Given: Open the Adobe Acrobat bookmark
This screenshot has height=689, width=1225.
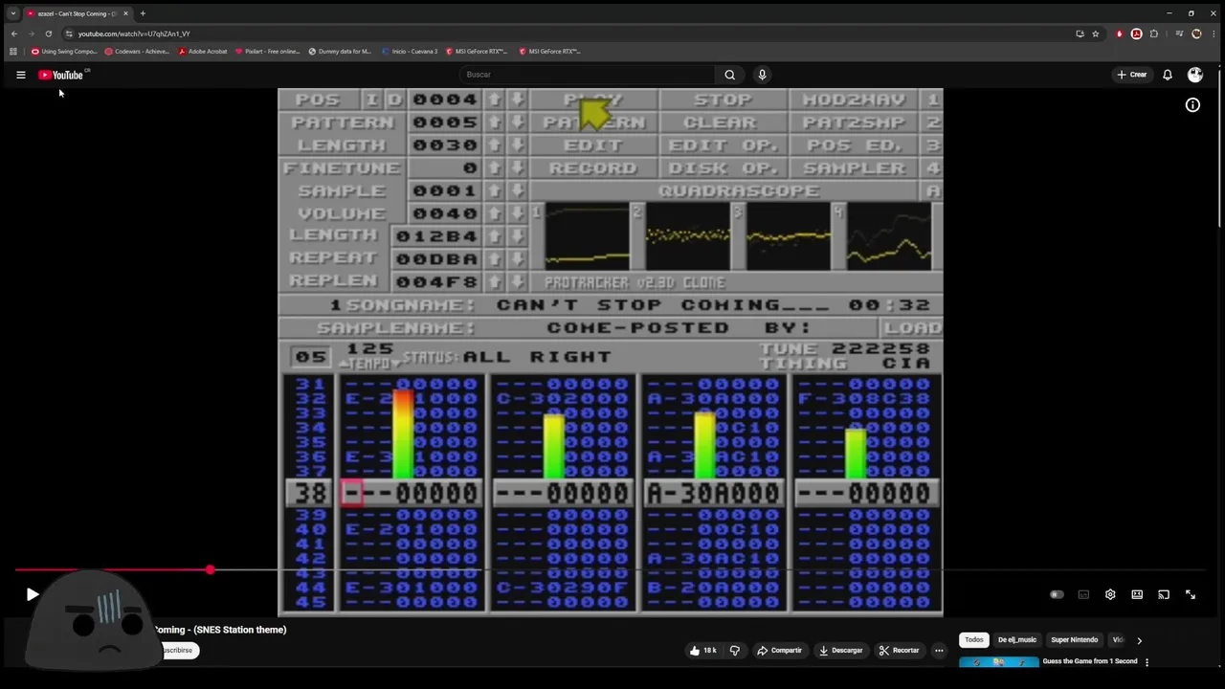Looking at the screenshot, I should [x=203, y=52].
